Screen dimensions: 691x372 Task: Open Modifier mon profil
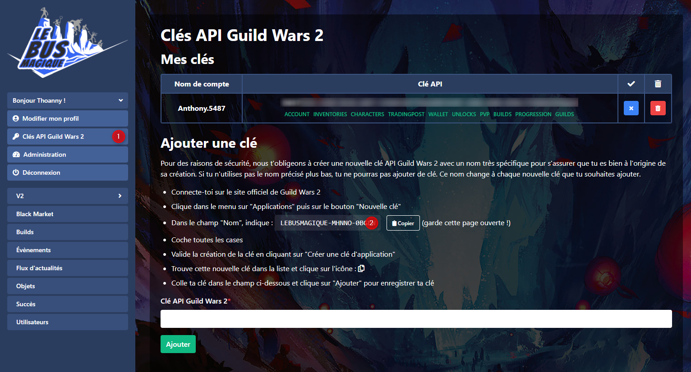(68, 118)
